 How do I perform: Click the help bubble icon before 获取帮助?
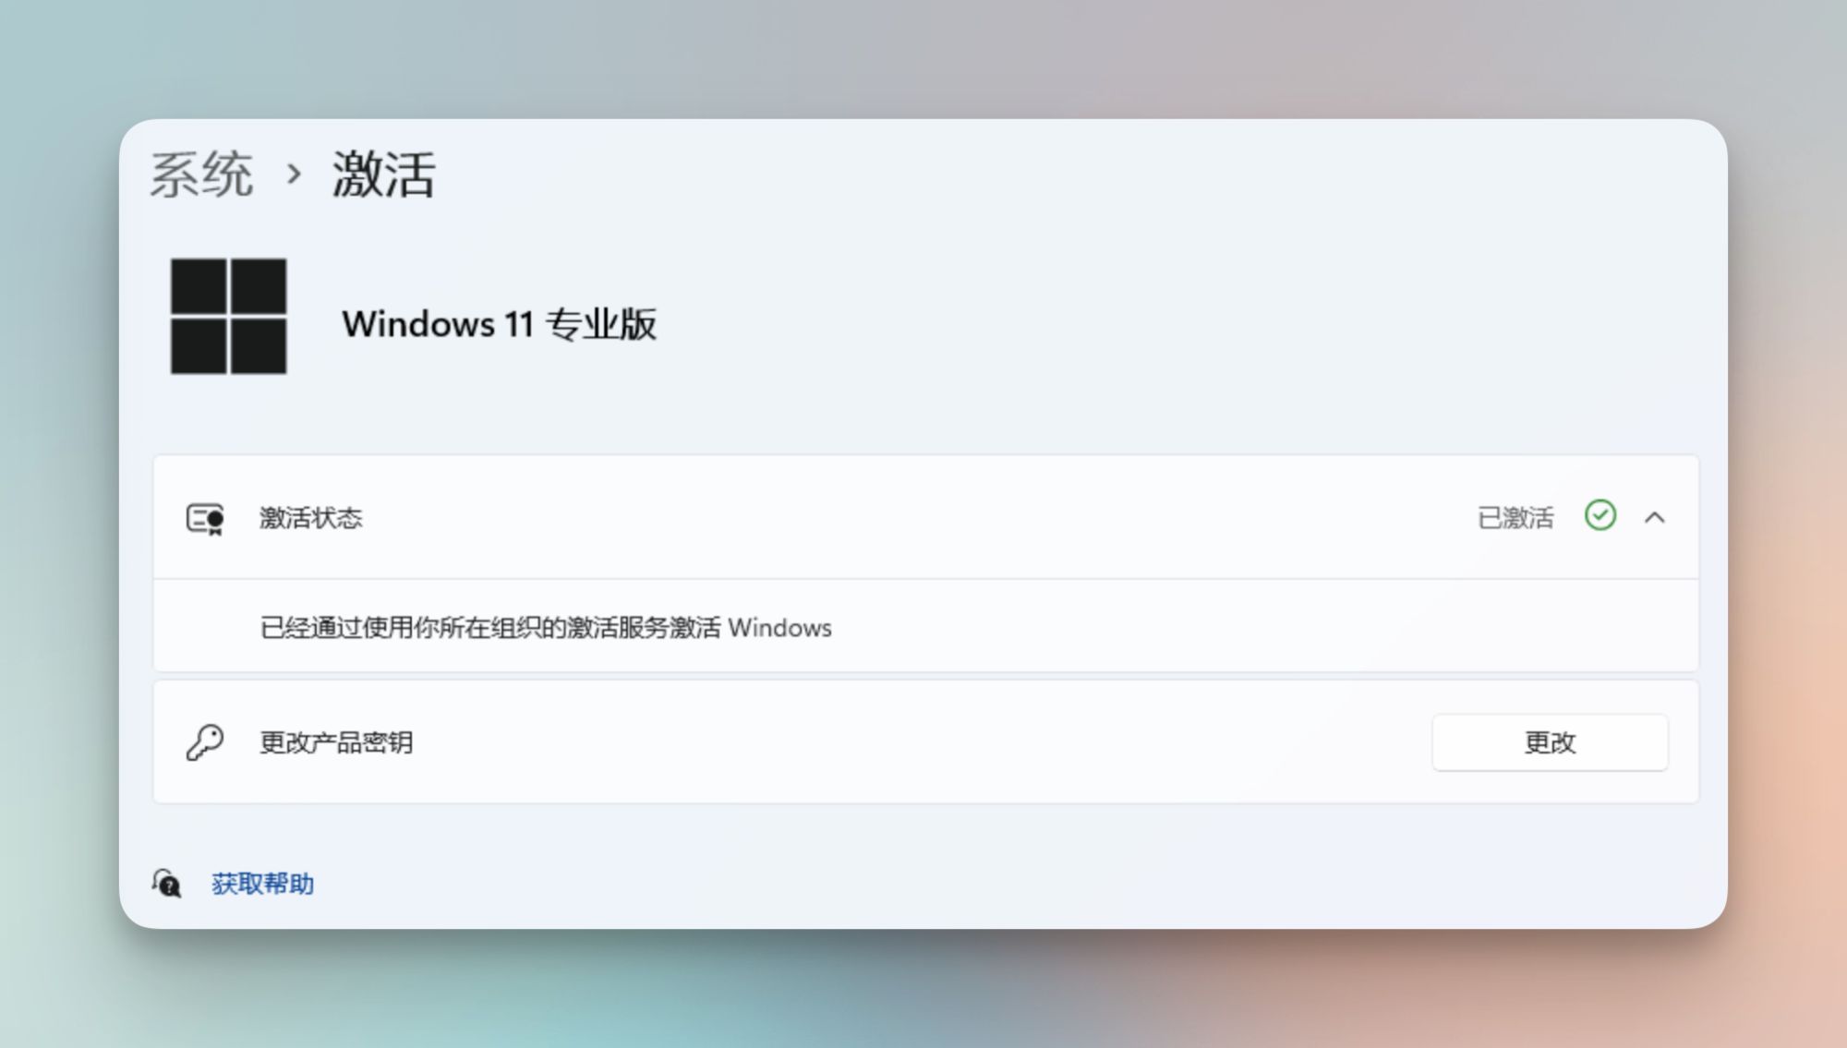pyautogui.click(x=168, y=884)
